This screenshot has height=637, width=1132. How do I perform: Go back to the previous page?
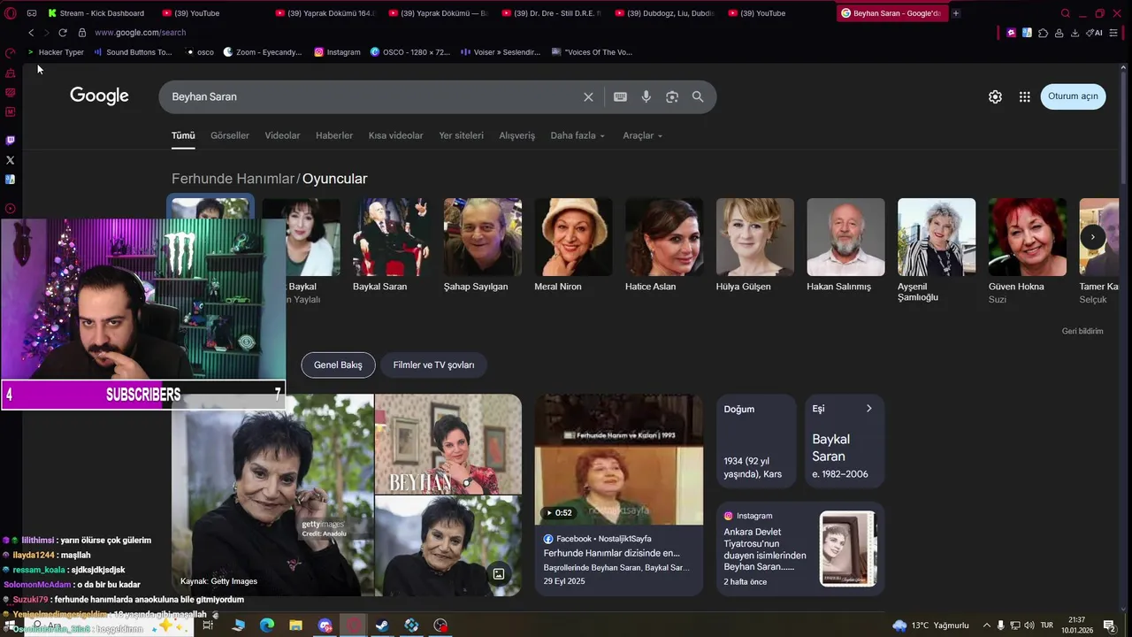tap(31, 33)
